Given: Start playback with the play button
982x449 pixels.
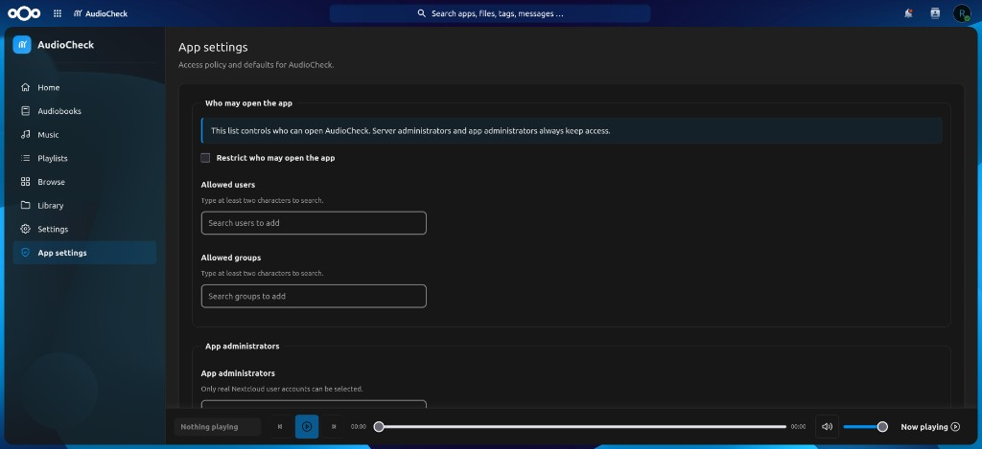Looking at the screenshot, I should click(307, 426).
